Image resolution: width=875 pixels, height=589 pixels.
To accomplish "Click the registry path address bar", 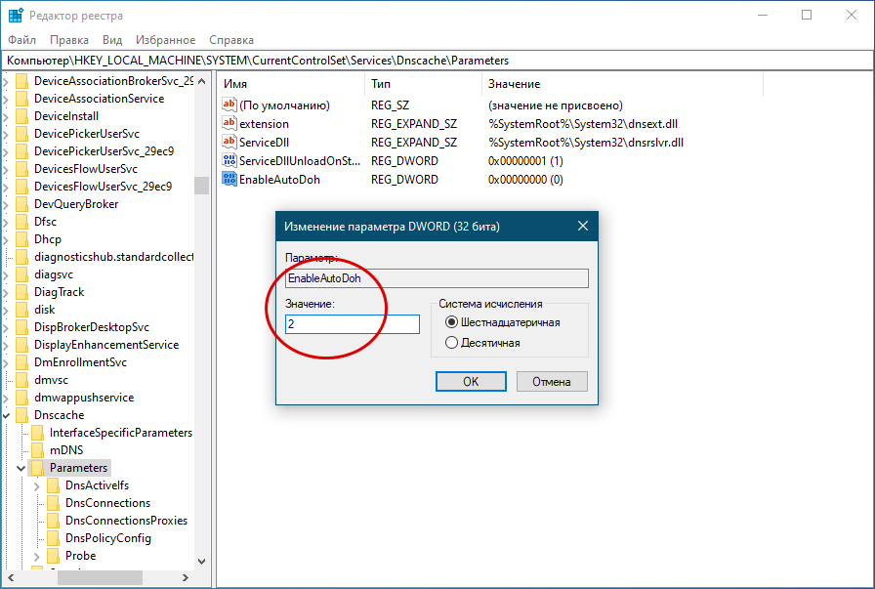I will pyautogui.click(x=437, y=61).
